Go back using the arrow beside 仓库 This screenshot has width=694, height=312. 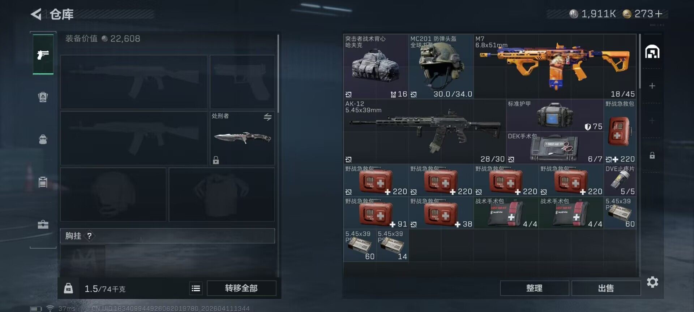(36, 14)
